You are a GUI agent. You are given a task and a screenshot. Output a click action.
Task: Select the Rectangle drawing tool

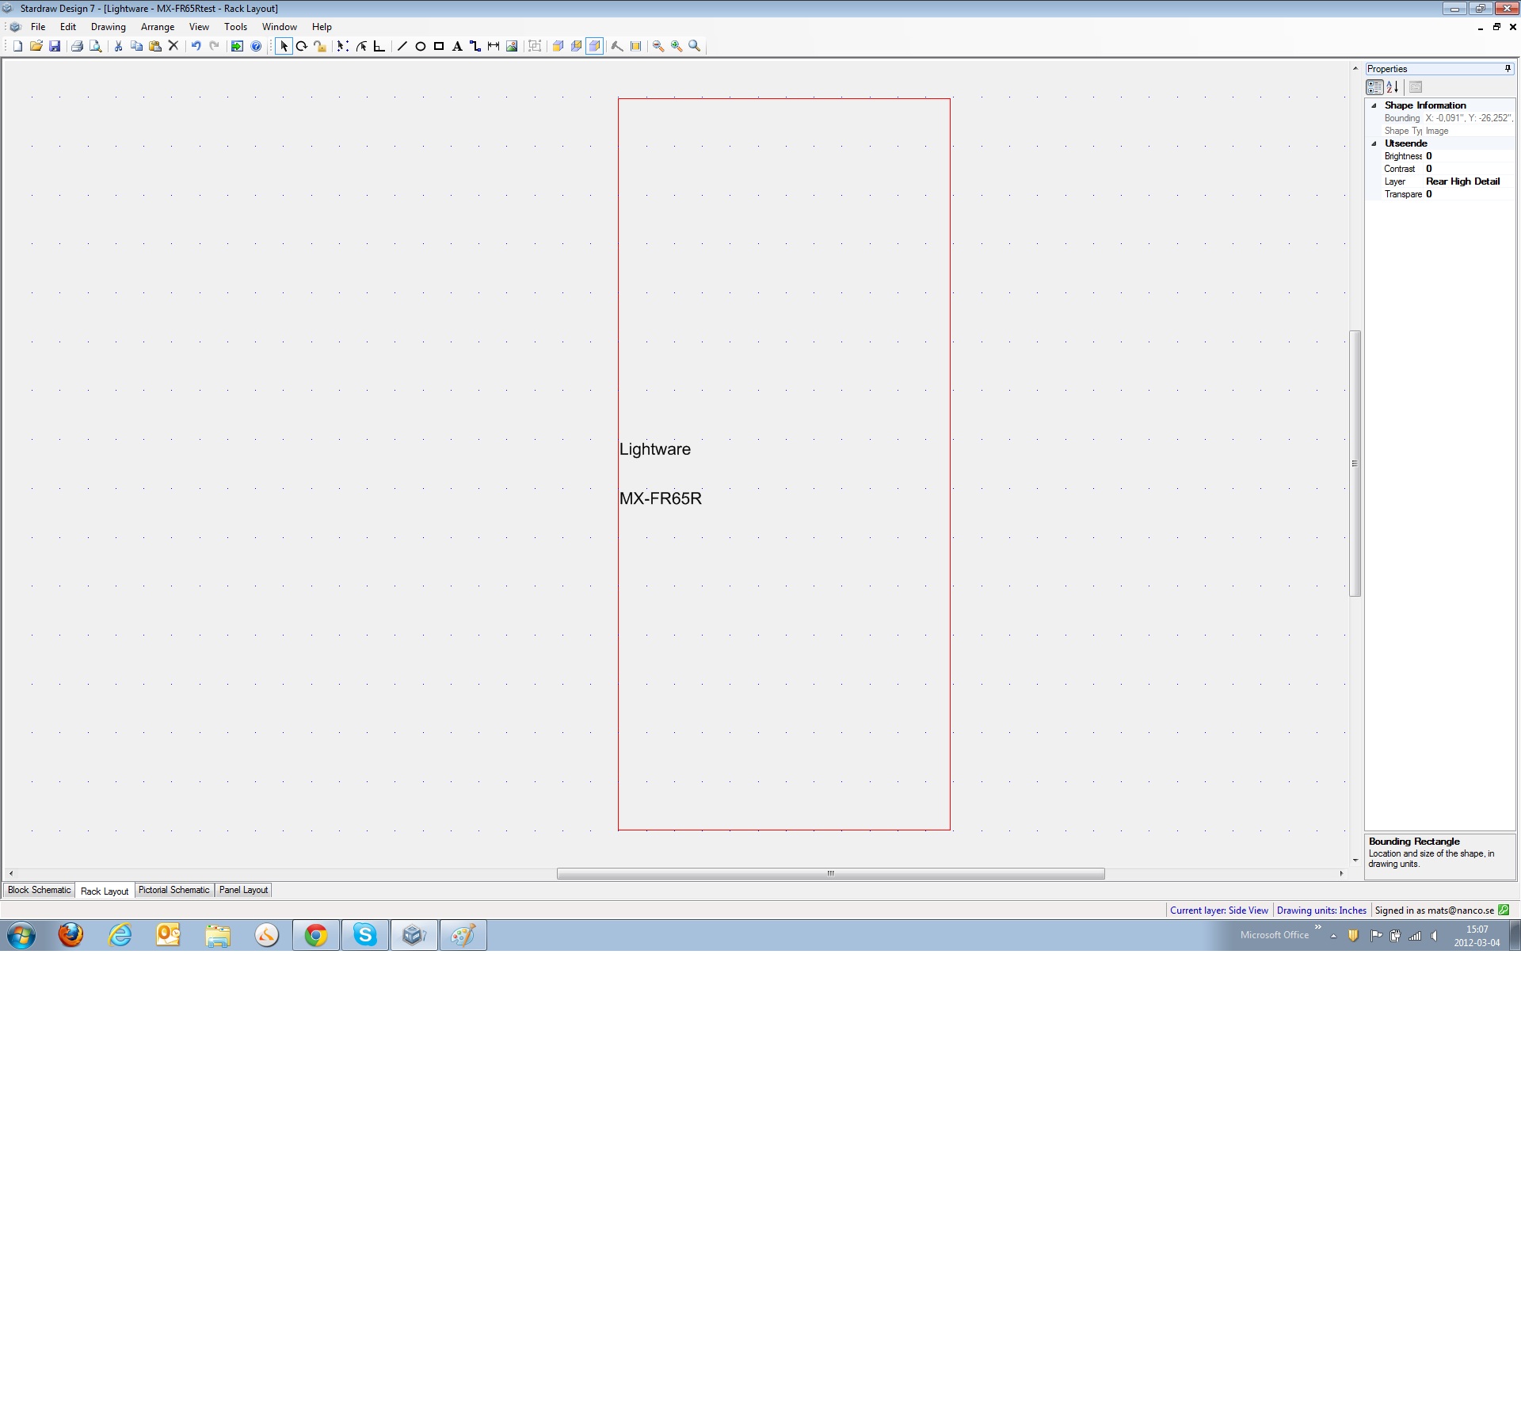[439, 47]
